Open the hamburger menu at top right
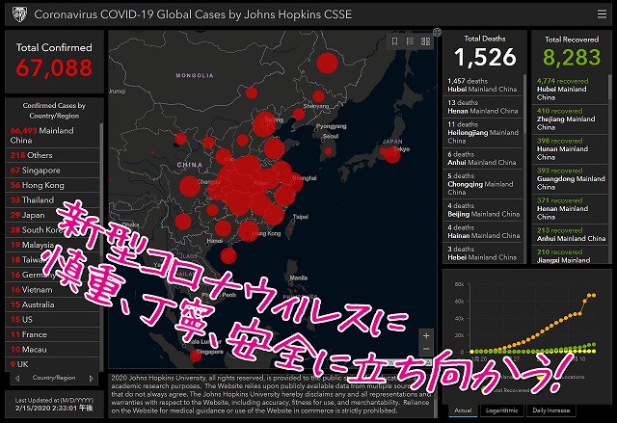 [602, 14]
